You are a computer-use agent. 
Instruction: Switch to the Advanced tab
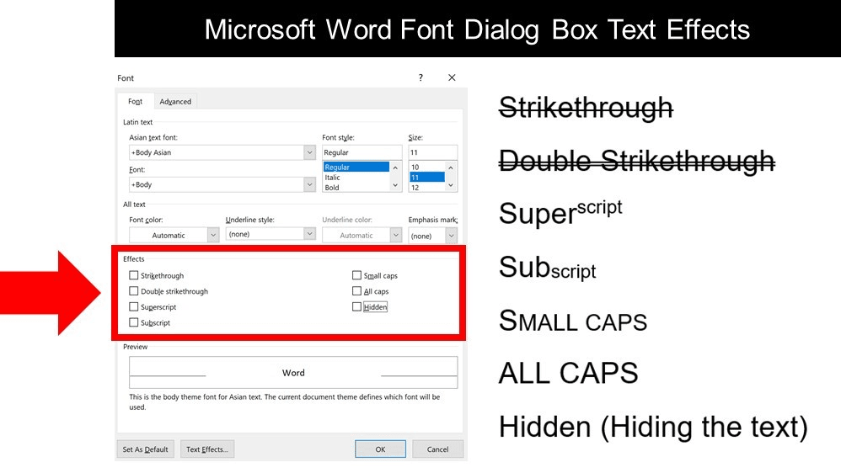click(x=175, y=102)
